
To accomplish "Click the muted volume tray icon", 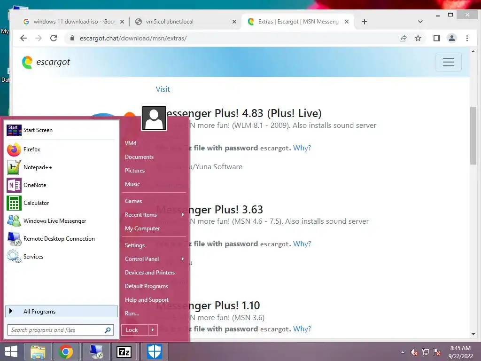I will [x=414, y=352].
